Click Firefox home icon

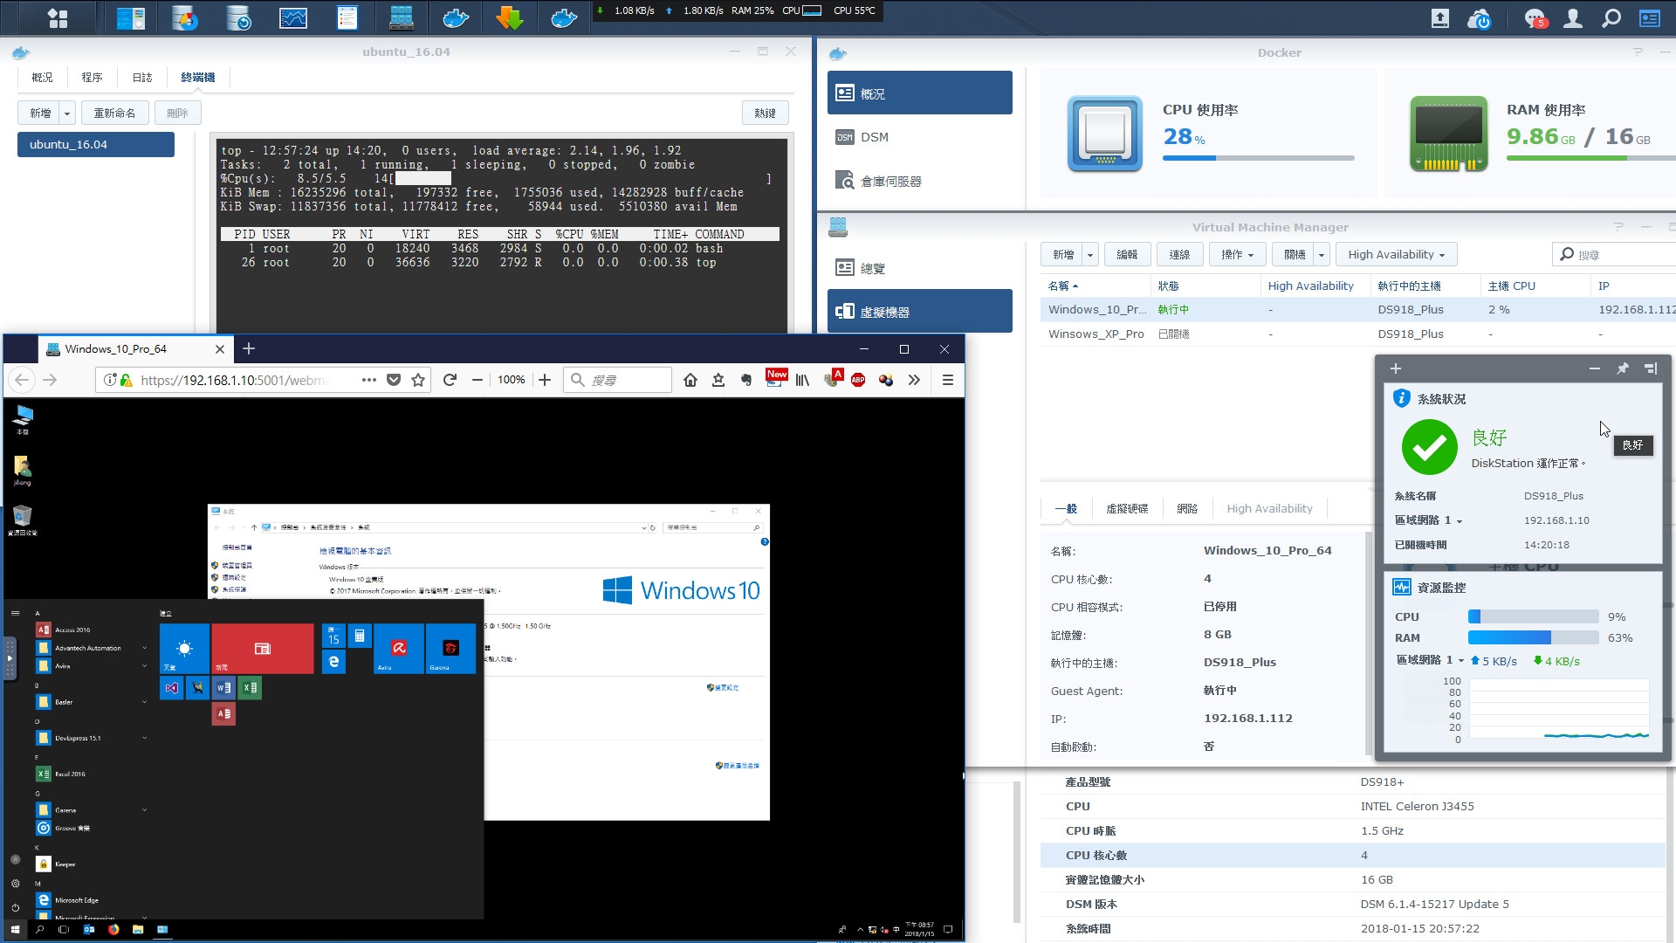point(690,380)
